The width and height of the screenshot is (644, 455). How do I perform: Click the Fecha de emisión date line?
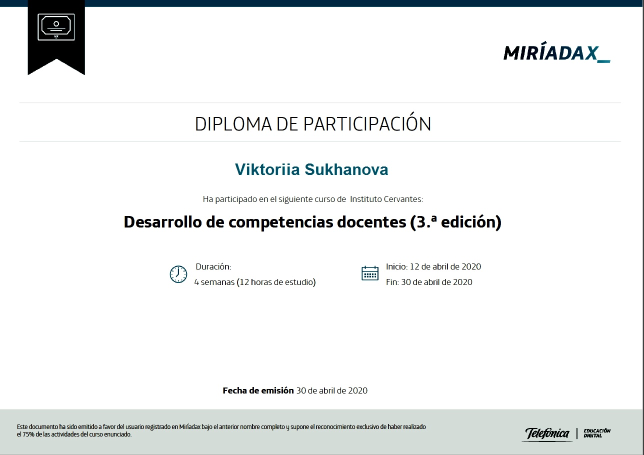pos(295,390)
